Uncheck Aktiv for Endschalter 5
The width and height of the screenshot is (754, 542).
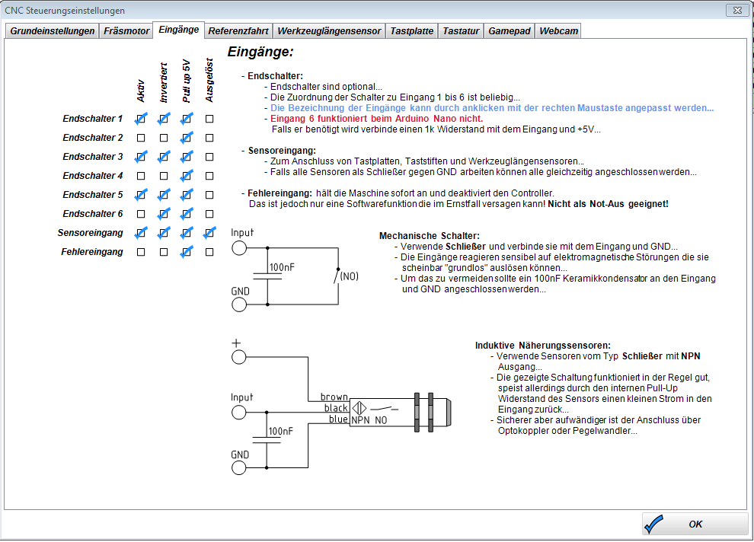coord(141,195)
